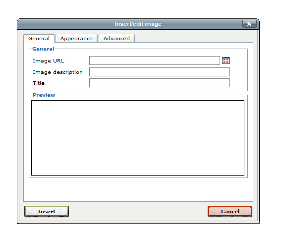Switch to the Appearance tab
The height and width of the screenshot is (240, 282).
[x=76, y=38]
